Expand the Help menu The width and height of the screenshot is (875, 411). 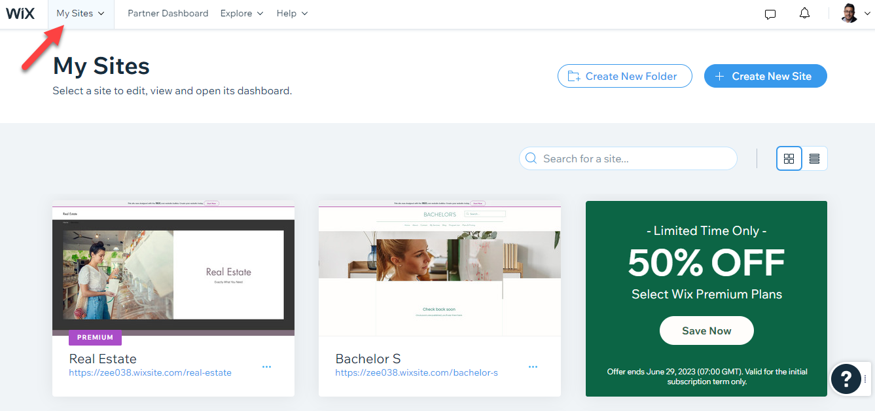[292, 13]
